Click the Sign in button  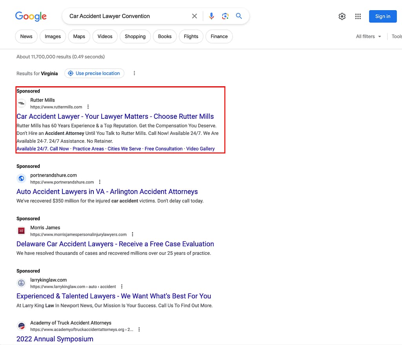click(x=383, y=16)
